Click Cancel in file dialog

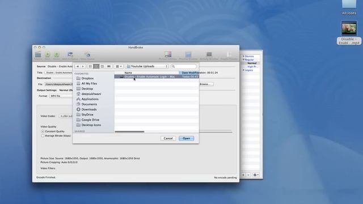point(168,138)
